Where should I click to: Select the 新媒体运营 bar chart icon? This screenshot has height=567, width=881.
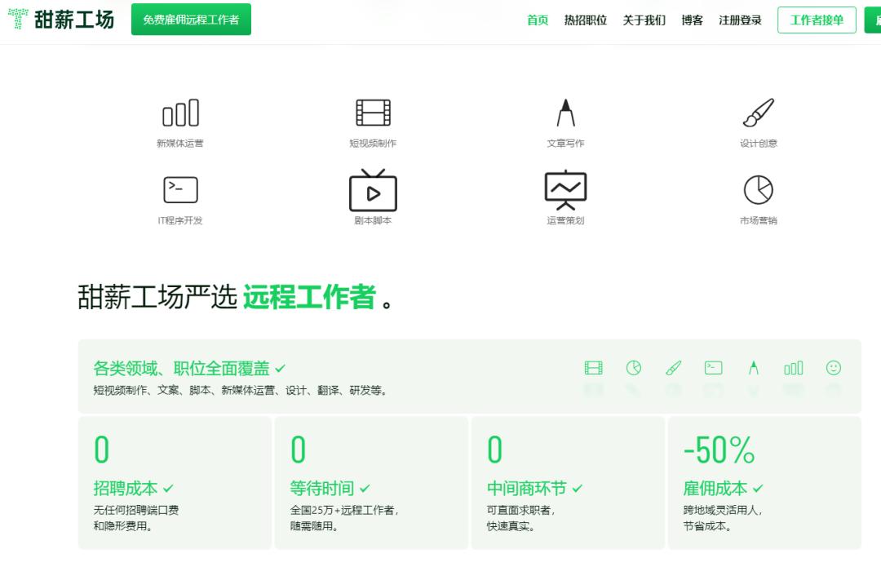180,113
